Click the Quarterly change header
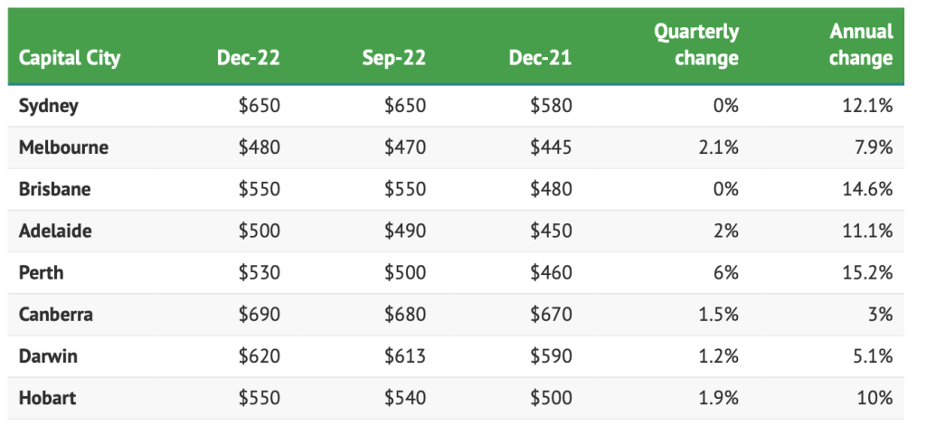This screenshot has height=426, width=926. pos(696,45)
